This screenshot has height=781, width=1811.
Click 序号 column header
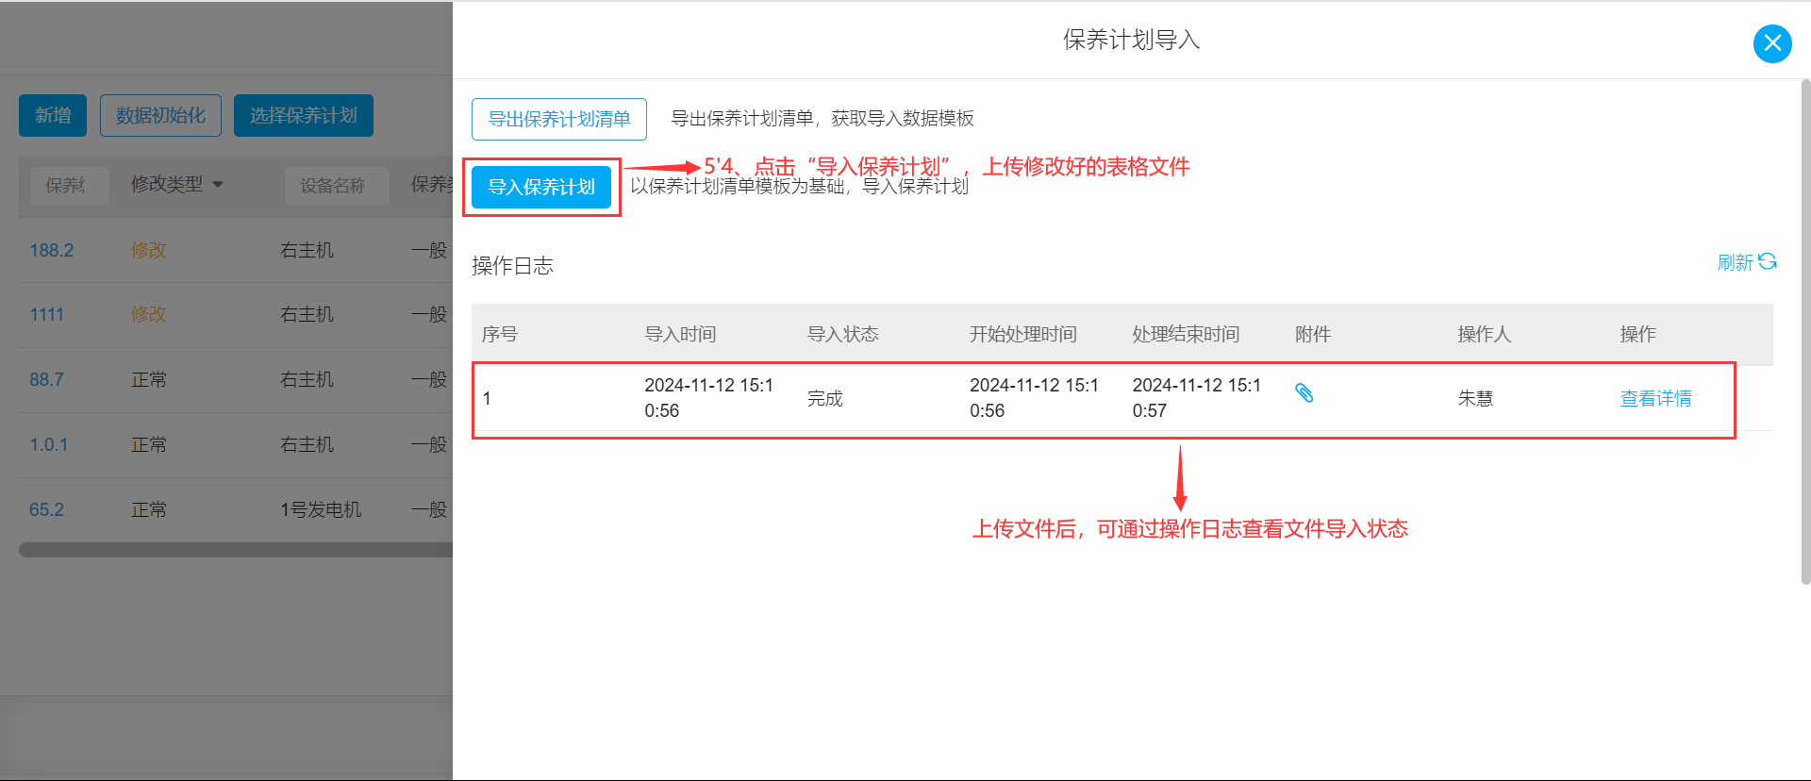tap(499, 334)
